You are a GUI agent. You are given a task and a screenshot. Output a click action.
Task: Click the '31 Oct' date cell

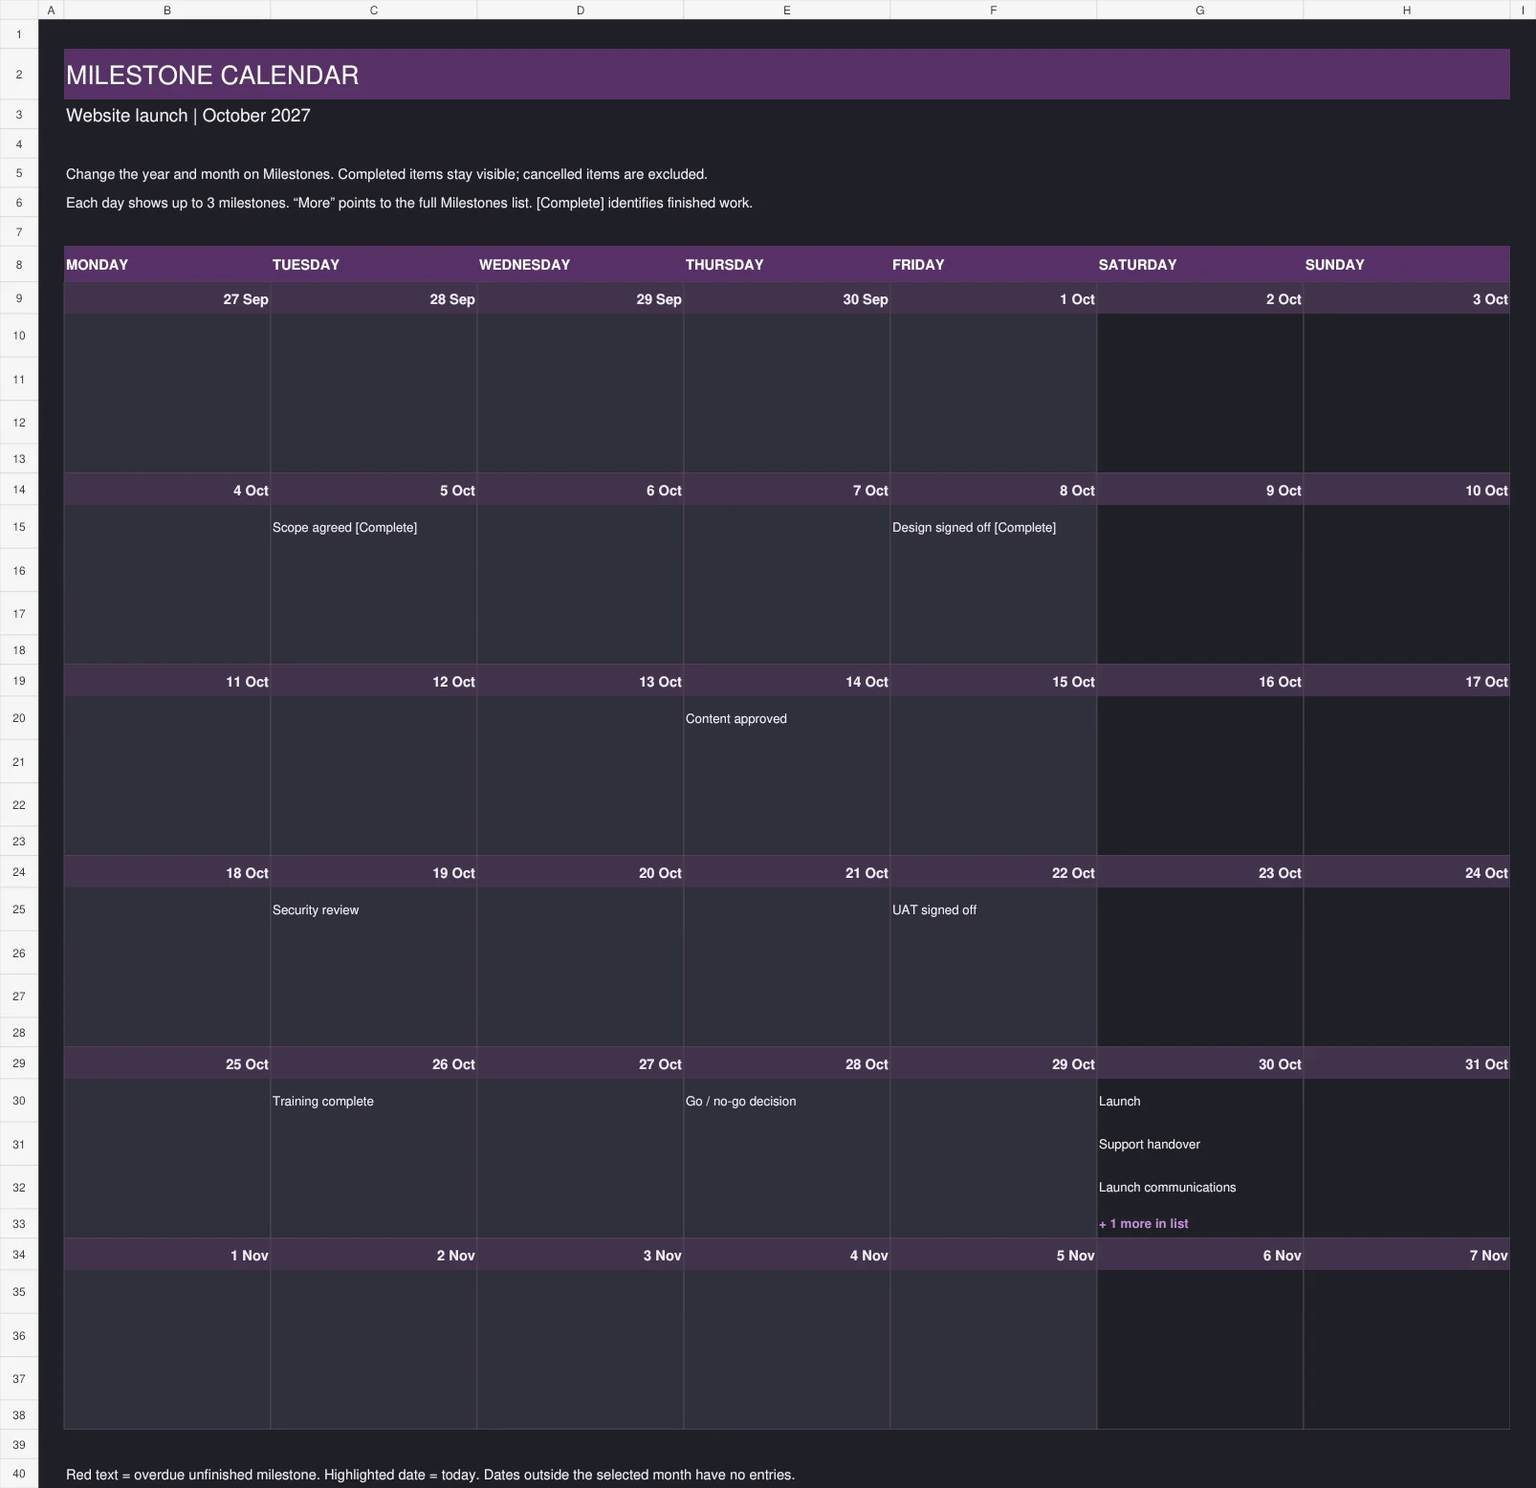(x=1407, y=1063)
